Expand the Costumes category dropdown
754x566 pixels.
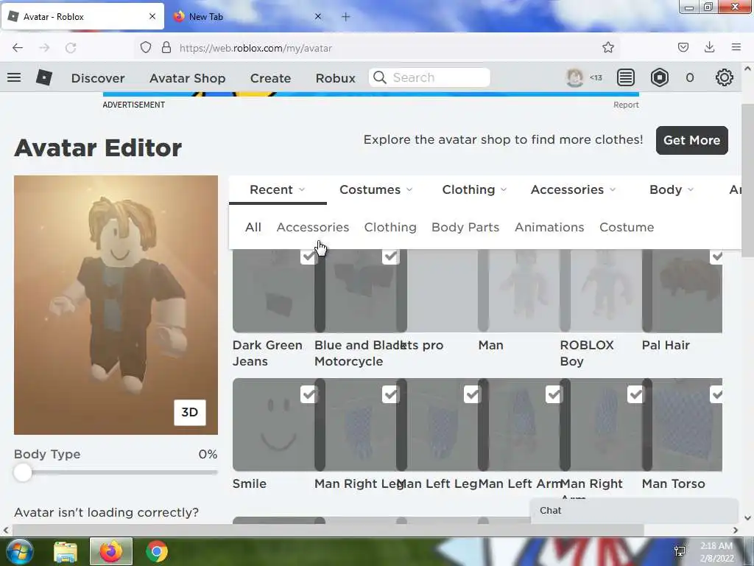376,189
